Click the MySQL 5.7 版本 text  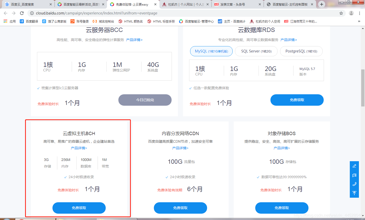click(x=307, y=71)
